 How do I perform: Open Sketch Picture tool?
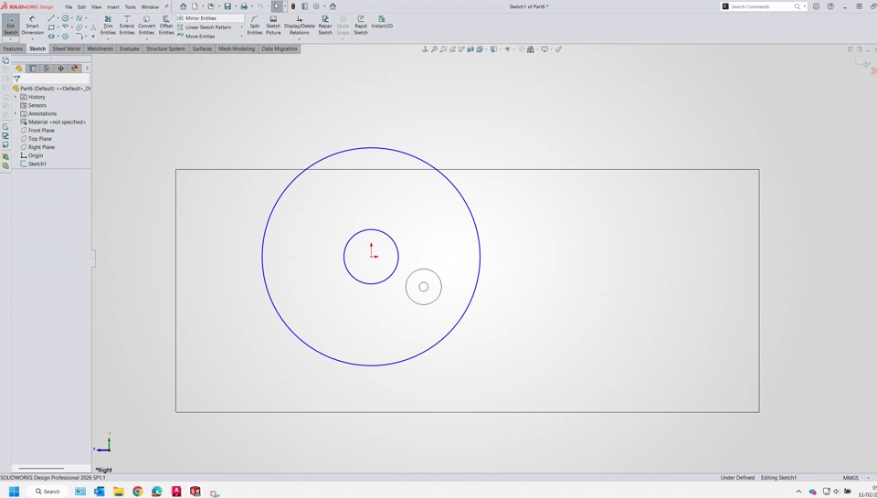point(273,26)
